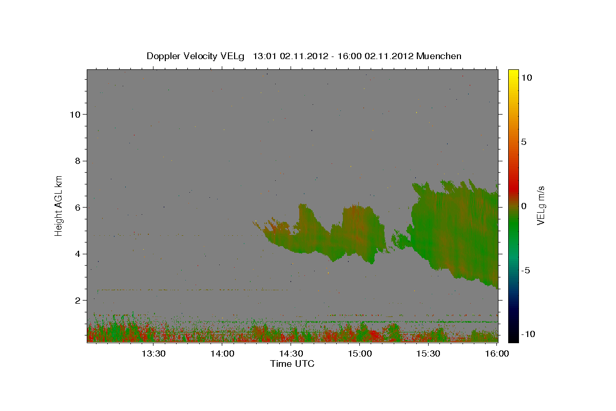616x411 pixels.
Task: Click the 'VELg m/s' colorbar label
Action: tap(541, 206)
